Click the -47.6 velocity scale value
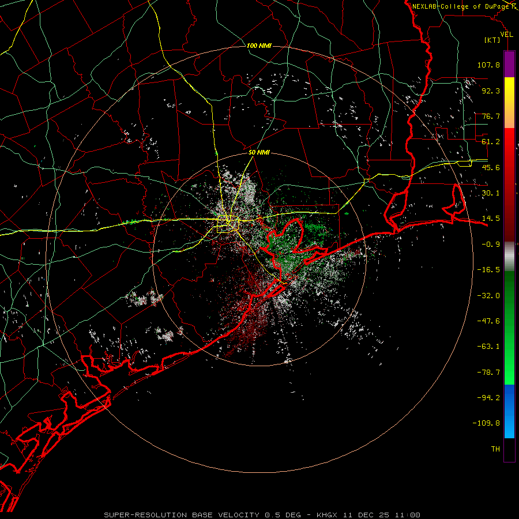This screenshot has width=519, height=519. click(x=488, y=321)
